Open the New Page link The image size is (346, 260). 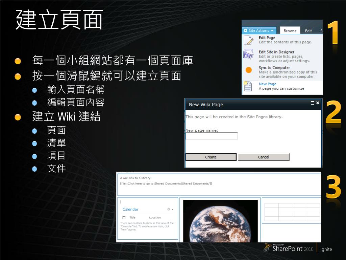point(268,84)
